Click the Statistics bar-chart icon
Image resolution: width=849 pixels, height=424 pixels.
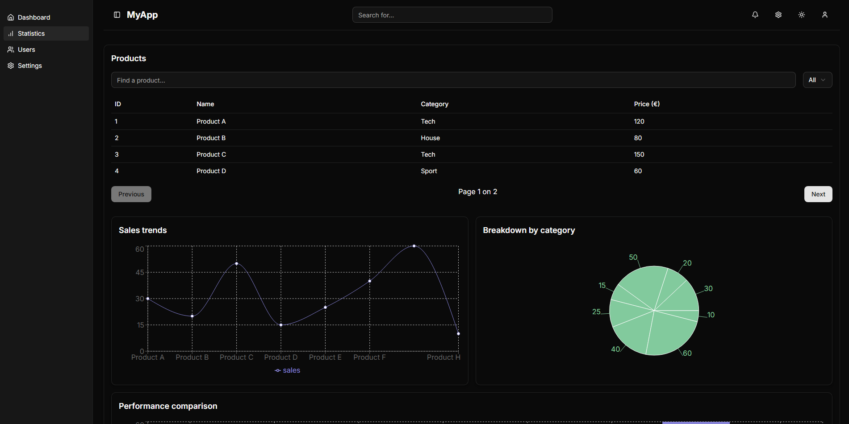11,33
